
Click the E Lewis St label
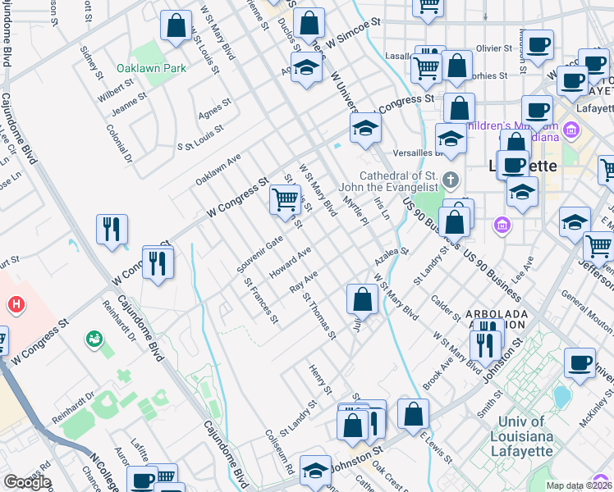pos(436,449)
